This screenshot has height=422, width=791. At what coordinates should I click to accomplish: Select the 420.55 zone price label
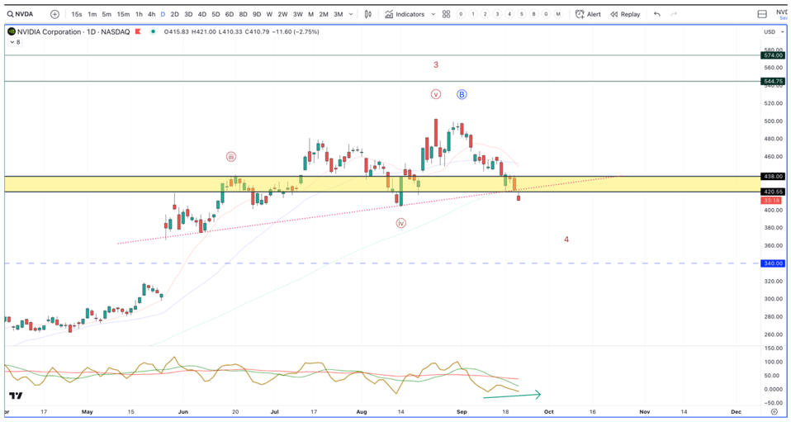click(x=774, y=192)
